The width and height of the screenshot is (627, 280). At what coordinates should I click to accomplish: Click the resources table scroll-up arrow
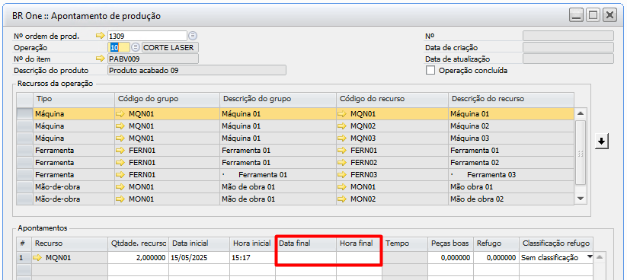581,114
